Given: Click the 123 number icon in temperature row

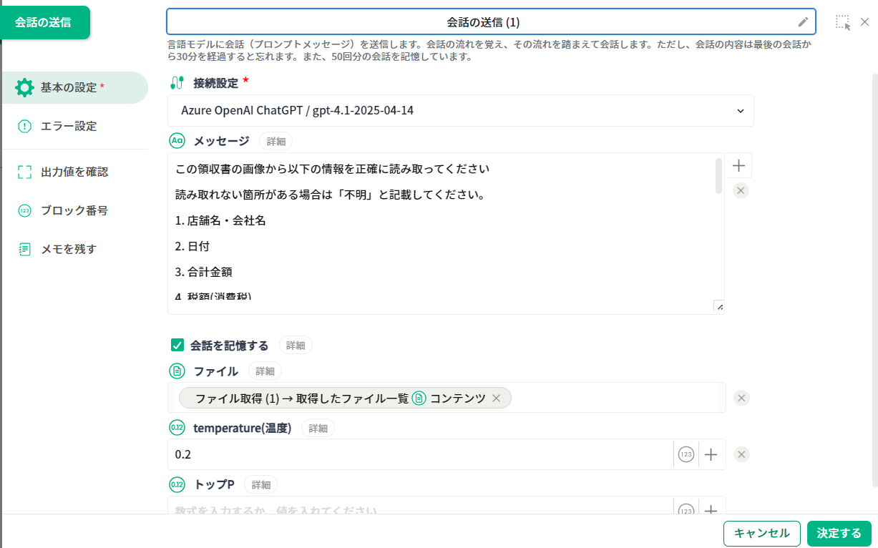Looking at the screenshot, I should pyautogui.click(x=686, y=455).
